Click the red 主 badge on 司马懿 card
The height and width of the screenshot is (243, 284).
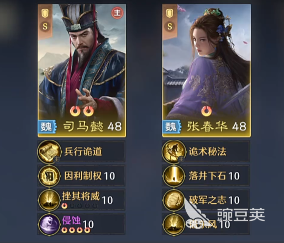tap(117, 13)
